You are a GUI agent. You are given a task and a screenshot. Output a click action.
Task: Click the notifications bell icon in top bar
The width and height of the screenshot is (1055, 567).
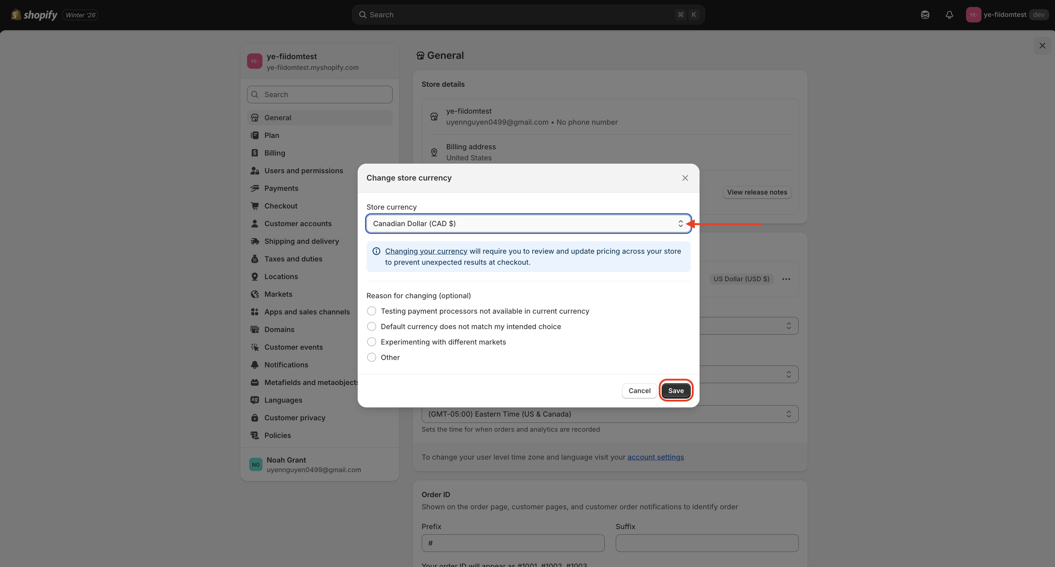pos(949,15)
